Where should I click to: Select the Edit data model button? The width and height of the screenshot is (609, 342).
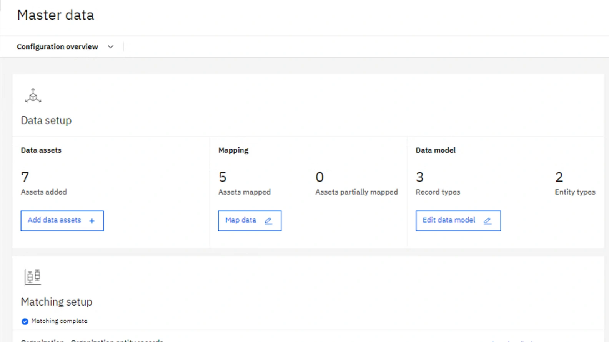449,220
